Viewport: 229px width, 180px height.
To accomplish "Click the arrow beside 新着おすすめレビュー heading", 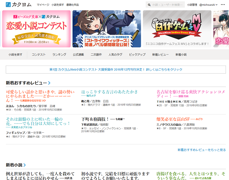I will click(49, 83).
